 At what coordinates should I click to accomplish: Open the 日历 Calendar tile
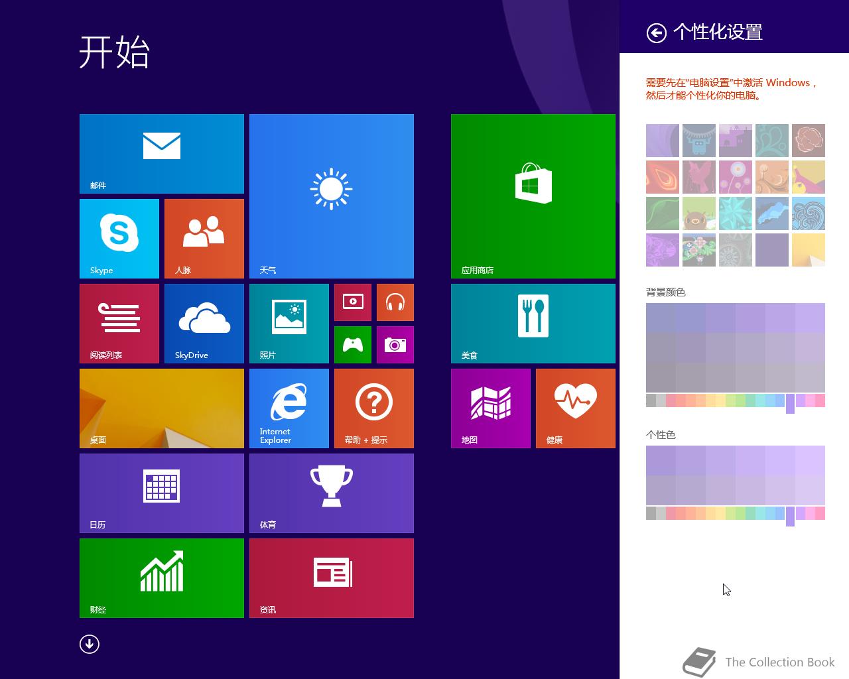pos(162,493)
